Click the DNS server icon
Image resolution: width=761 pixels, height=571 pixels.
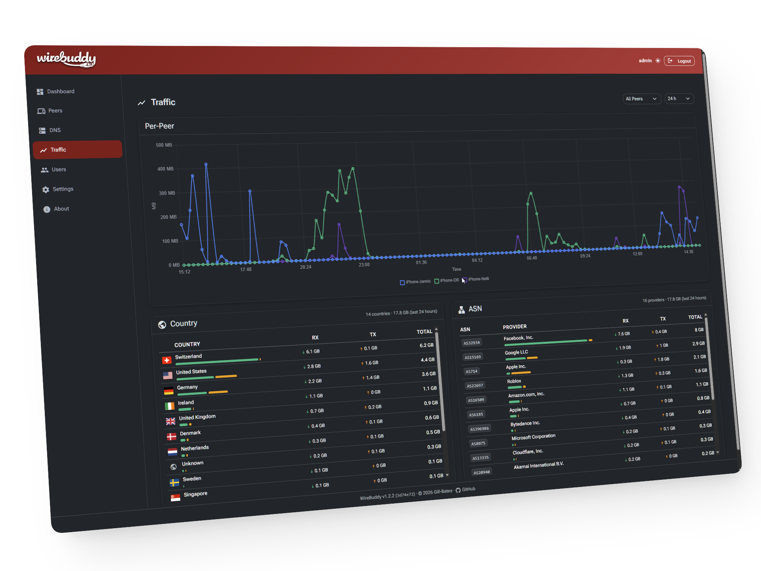(42, 130)
